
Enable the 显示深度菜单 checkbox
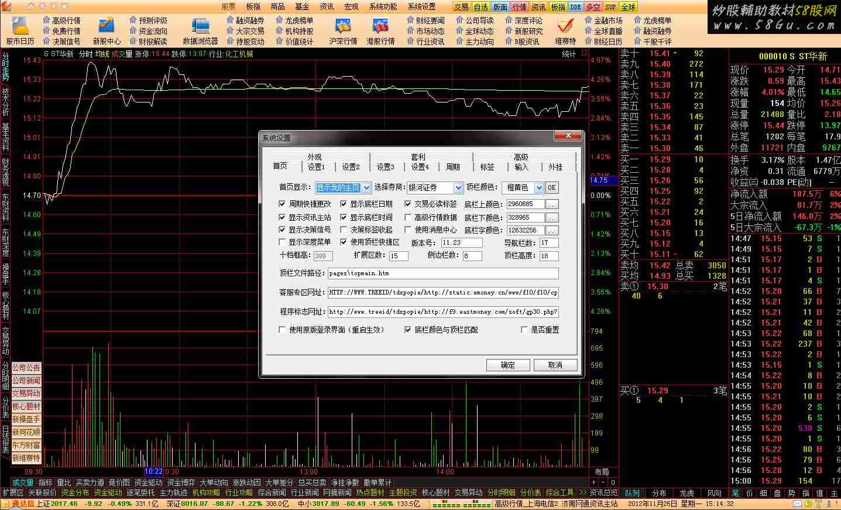point(282,242)
